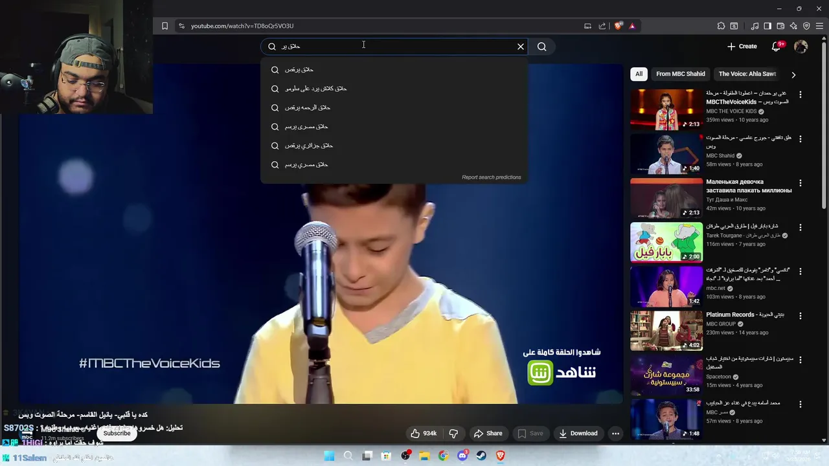Click the install/cast screen icon in address bar
This screenshot has width=829, height=466.
tap(587, 26)
